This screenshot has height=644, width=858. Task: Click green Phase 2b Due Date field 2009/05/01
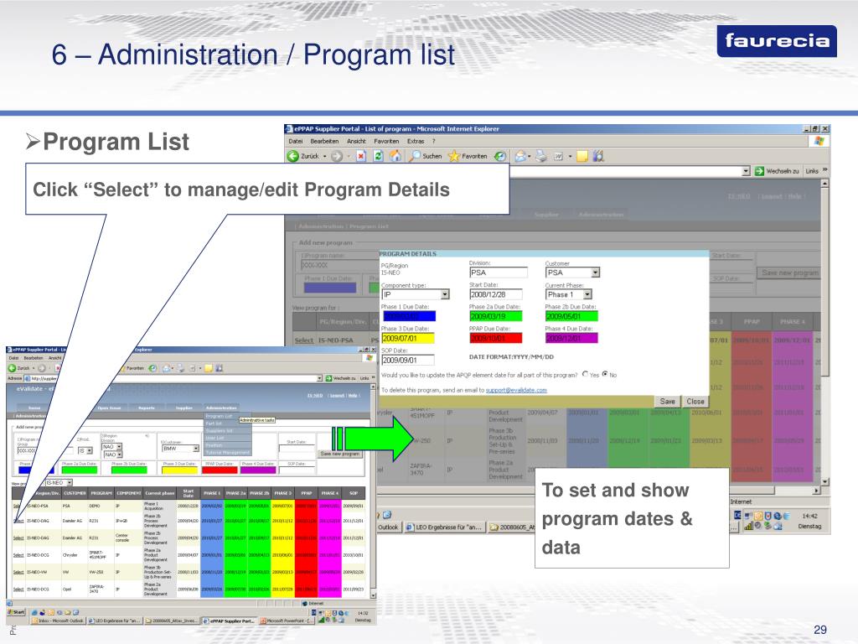571,316
